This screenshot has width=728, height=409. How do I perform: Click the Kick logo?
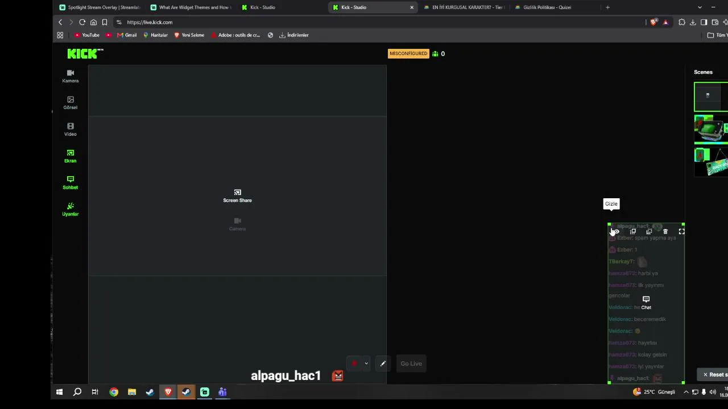pyautogui.click(x=85, y=53)
